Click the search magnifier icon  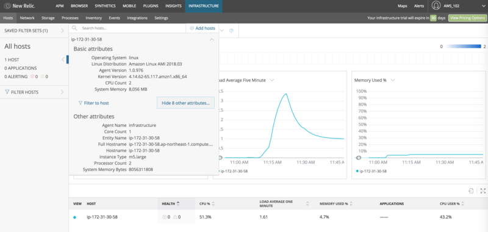tap(74, 28)
